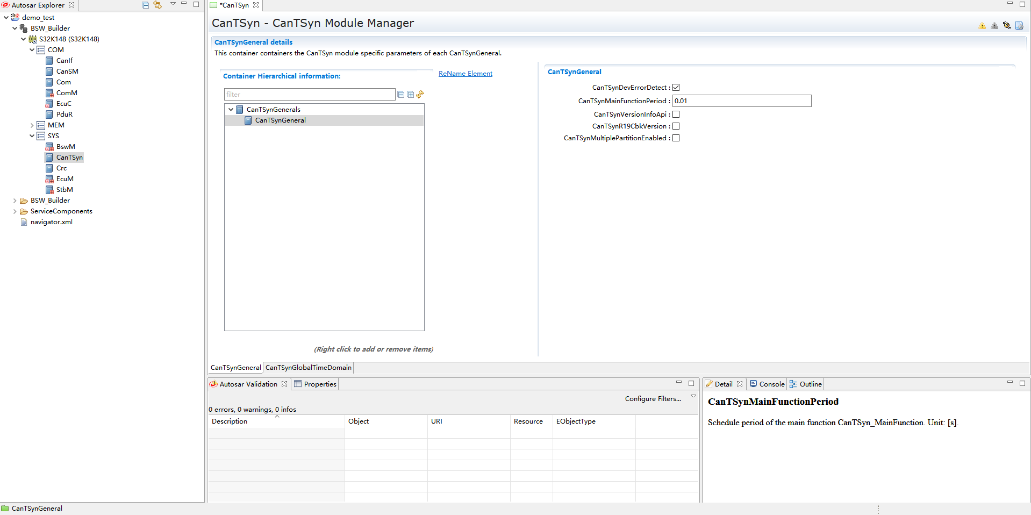Collapse the CanTSynGenerals container node

(x=231, y=110)
